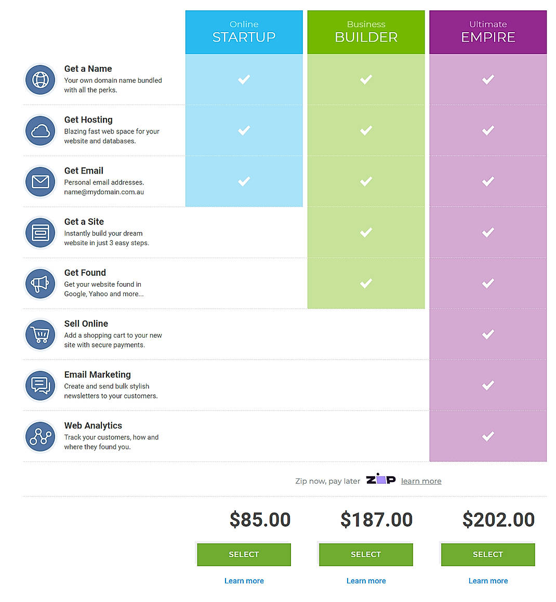Click the $202.00 price text
Screen dimensions: 556x602
pyautogui.click(x=498, y=519)
